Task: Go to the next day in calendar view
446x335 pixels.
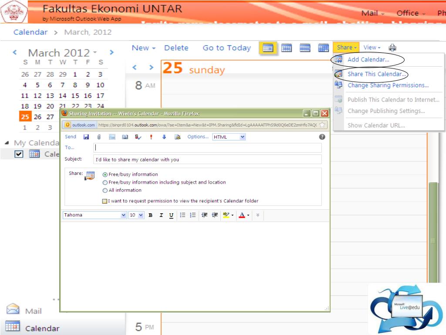Action: 151,68
